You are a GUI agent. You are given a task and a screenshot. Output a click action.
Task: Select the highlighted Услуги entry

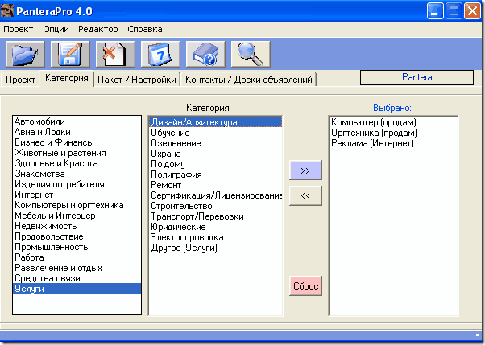[77, 289]
